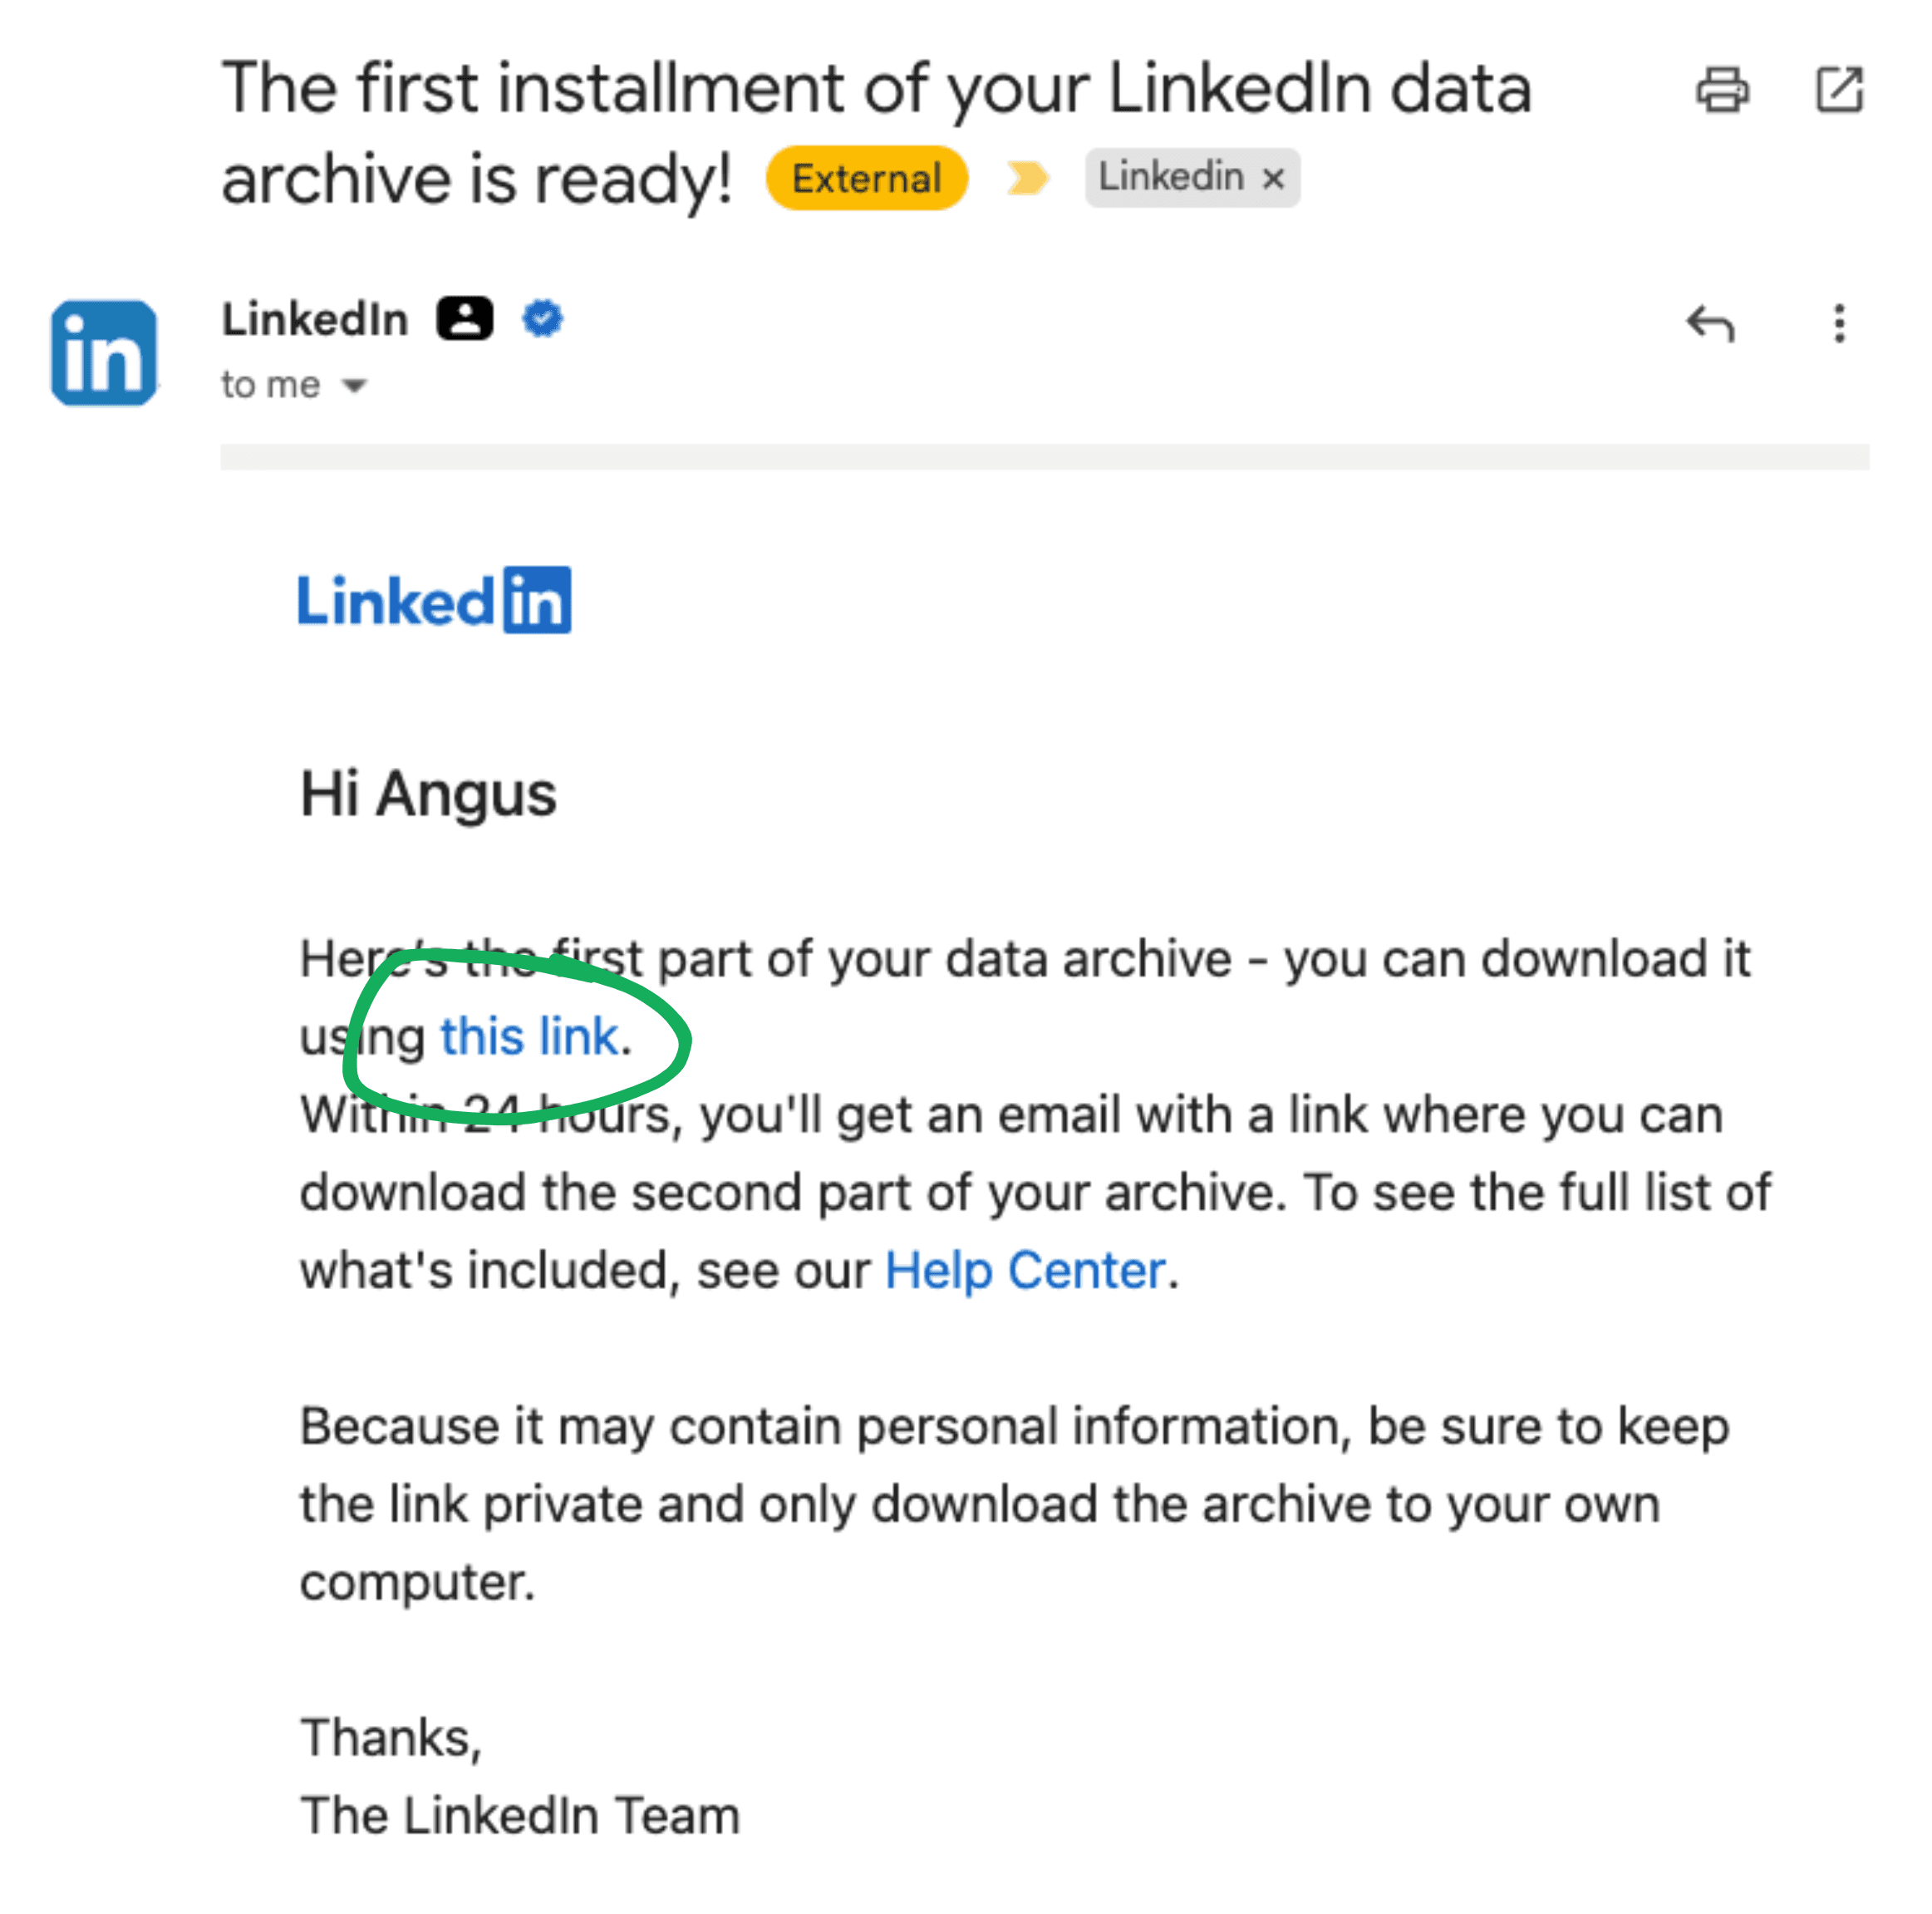This screenshot has height=1914, width=1932.
Task: Click the email subject heading
Action: click(x=875, y=90)
